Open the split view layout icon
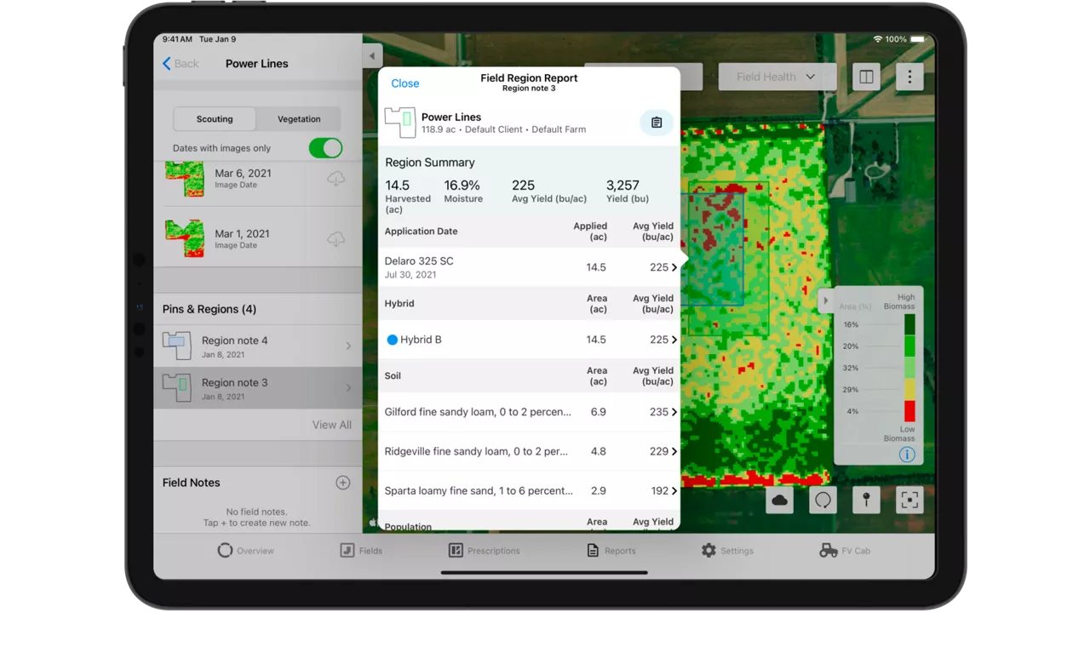1090x664 pixels. [x=866, y=77]
